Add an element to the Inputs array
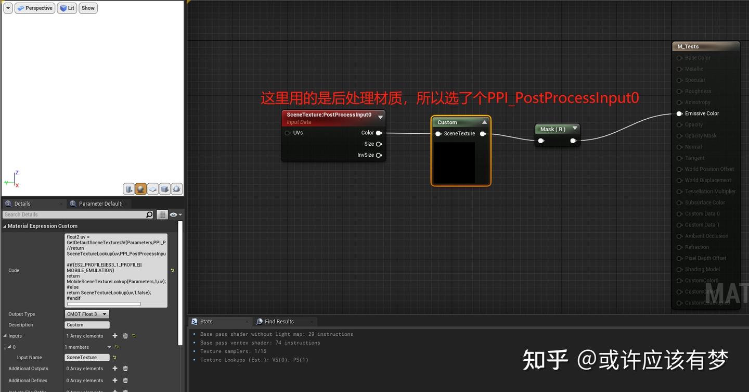This screenshot has height=392, width=749. pos(115,336)
